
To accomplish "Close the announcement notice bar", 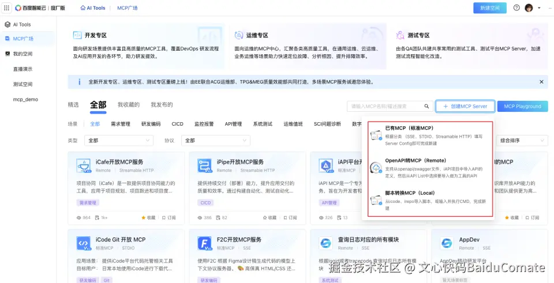I will pos(541,82).
